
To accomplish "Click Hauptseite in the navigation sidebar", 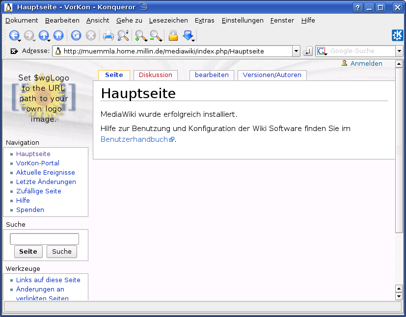I will coord(33,154).
